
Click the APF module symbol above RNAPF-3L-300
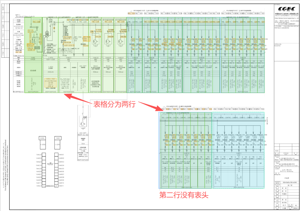[83, 122]
